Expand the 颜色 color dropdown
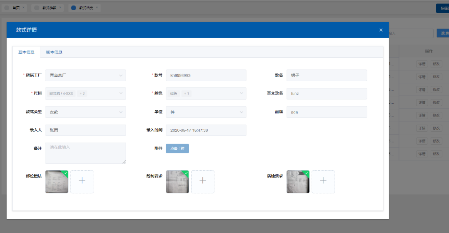 (206, 94)
